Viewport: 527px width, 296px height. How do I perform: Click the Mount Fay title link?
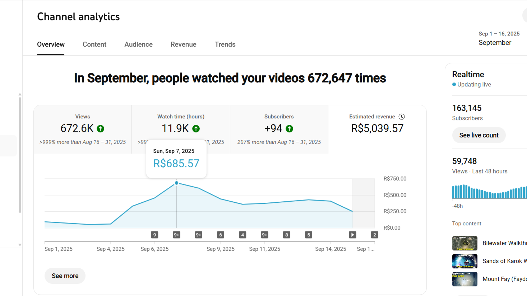505,279
